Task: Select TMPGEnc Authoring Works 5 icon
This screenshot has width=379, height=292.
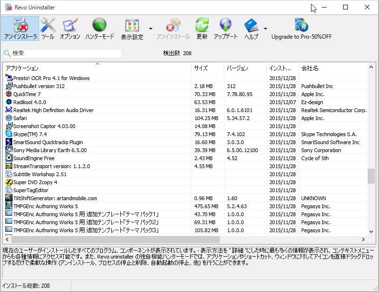Action: coord(8,206)
